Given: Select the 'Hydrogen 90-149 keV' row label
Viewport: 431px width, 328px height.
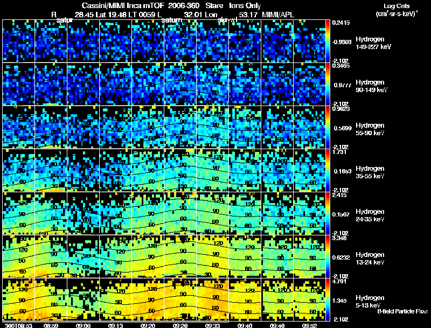Looking at the screenshot, I should 372,86.
